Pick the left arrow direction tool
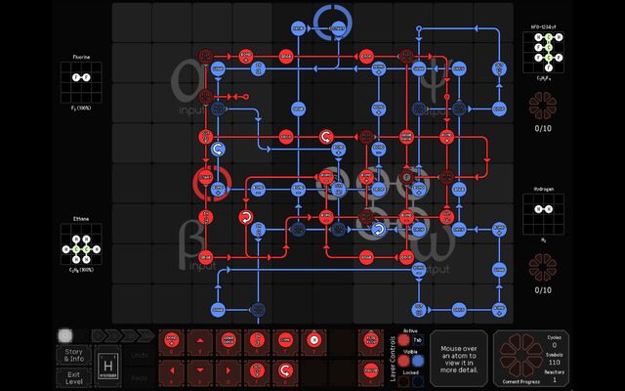This screenshot has width=625, height=391. coord(172,371)
